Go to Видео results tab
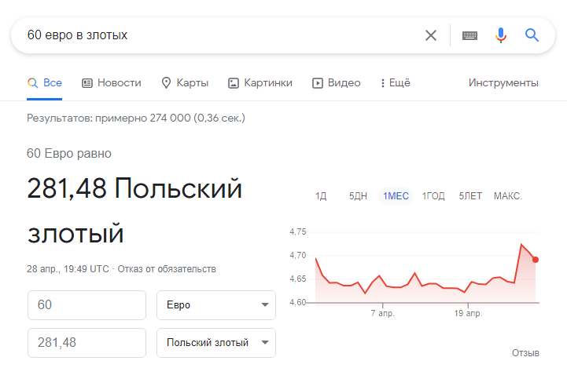The width and height of the screenshot is (567, 368). tap(337, 83)
